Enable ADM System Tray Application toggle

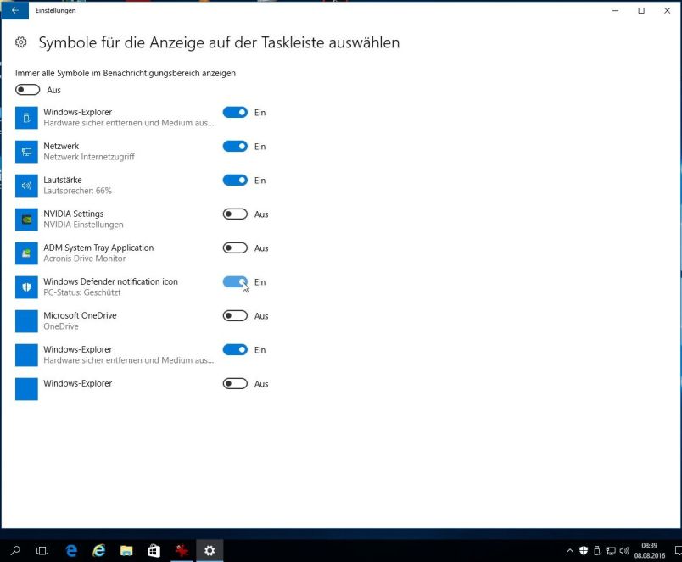pos(235,248)
